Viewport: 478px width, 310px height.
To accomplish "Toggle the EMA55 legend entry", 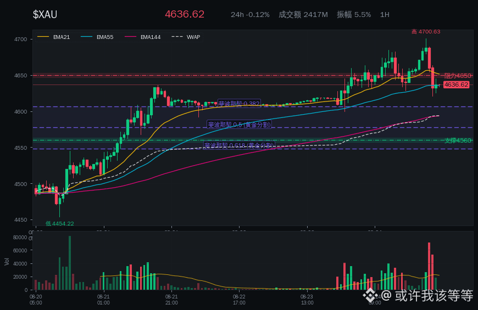I will pyautogui.click(x=97, y=37).
